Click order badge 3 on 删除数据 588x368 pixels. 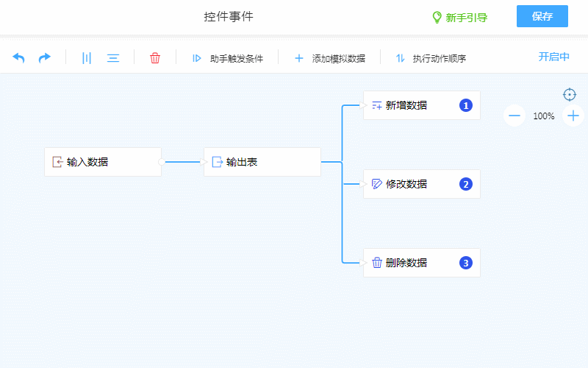(465, 263)
